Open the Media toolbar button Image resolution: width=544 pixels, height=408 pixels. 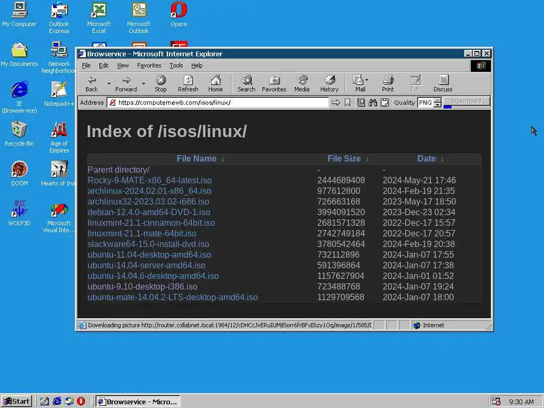pyautogui.click(x=302, y=83)
